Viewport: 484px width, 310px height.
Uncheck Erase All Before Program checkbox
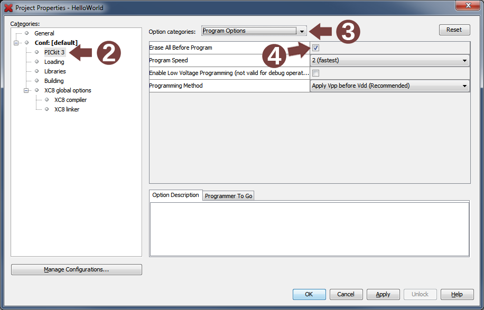point(316,48)
